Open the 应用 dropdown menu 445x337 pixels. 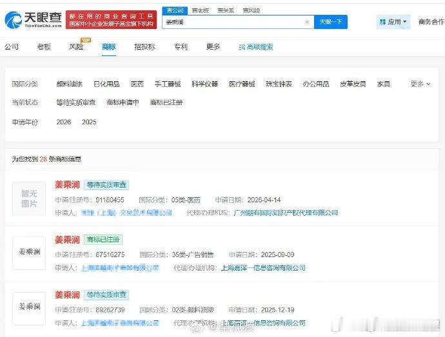pos(393,22)
